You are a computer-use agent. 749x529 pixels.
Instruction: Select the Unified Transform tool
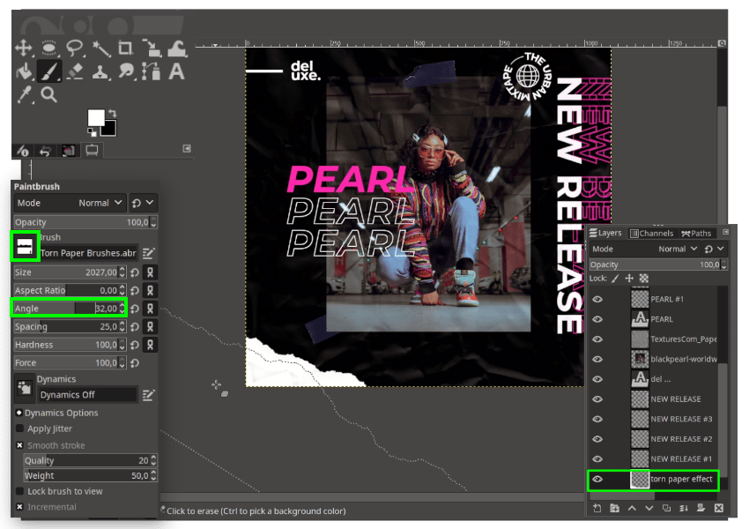pos(152,48)
